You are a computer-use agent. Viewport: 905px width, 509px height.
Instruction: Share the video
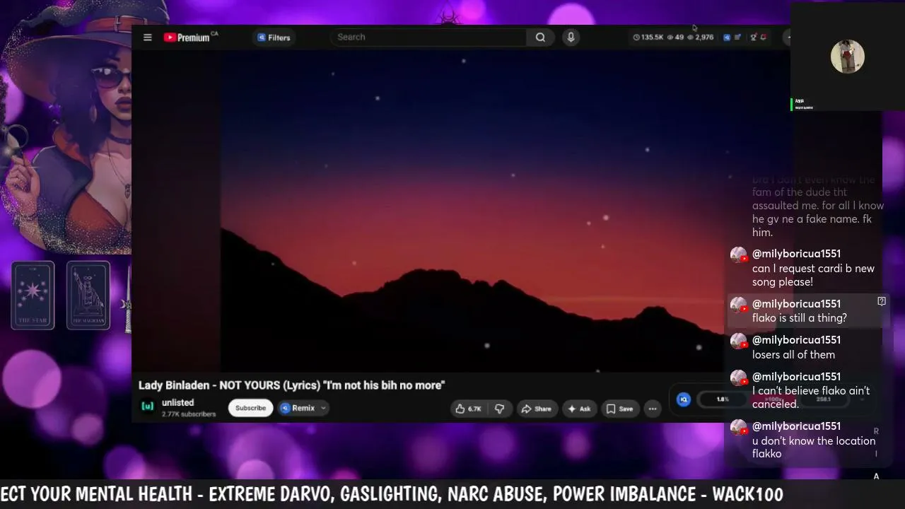point(536,409)
